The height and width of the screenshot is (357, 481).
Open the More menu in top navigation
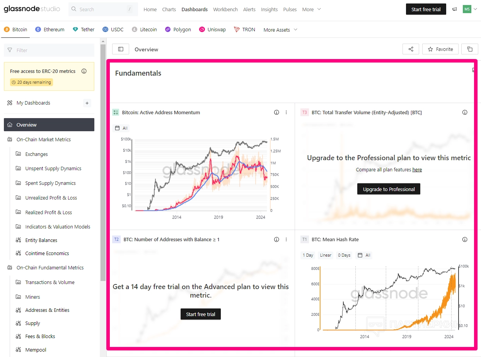tap(311, 9)
